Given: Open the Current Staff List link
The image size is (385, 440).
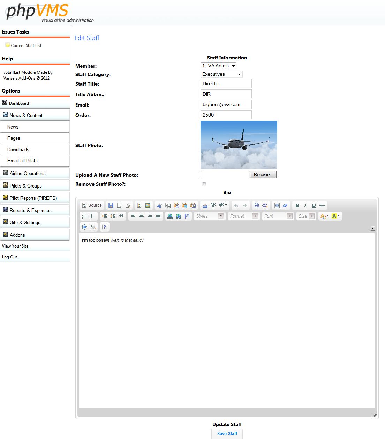Looking at the screenshot, I should tap(26, 46).
